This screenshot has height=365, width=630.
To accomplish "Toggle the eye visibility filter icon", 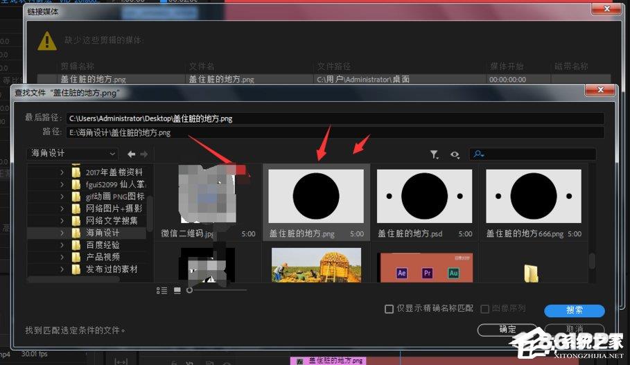I will coord(455,154).
